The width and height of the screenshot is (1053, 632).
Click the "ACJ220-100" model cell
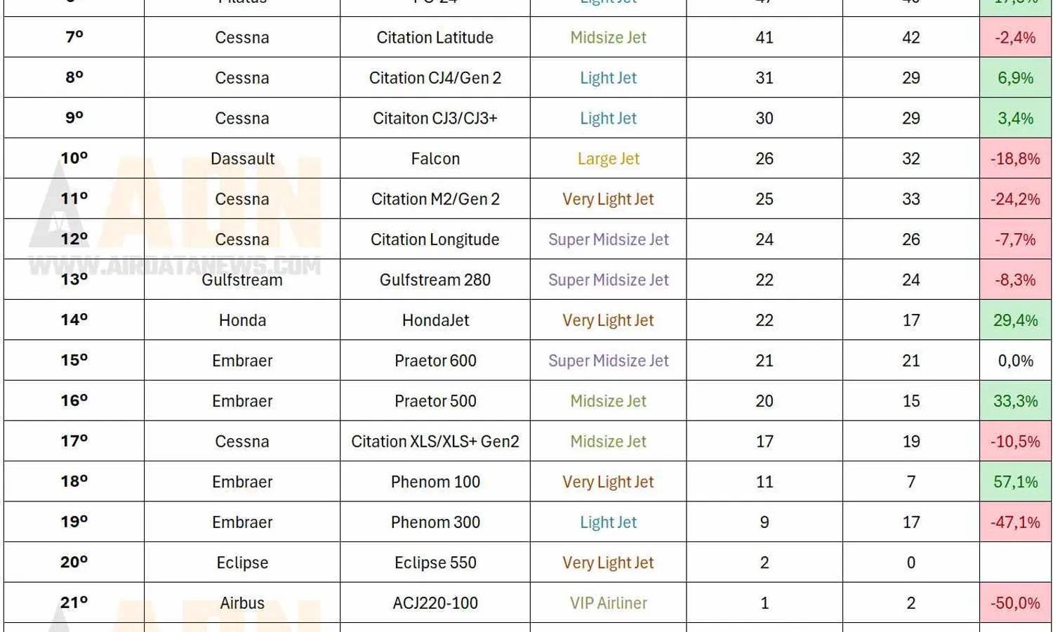pos(435,603)
